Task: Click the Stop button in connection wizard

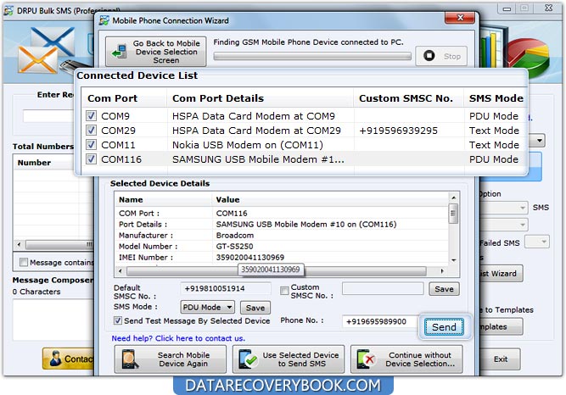Action: (441, 56)
